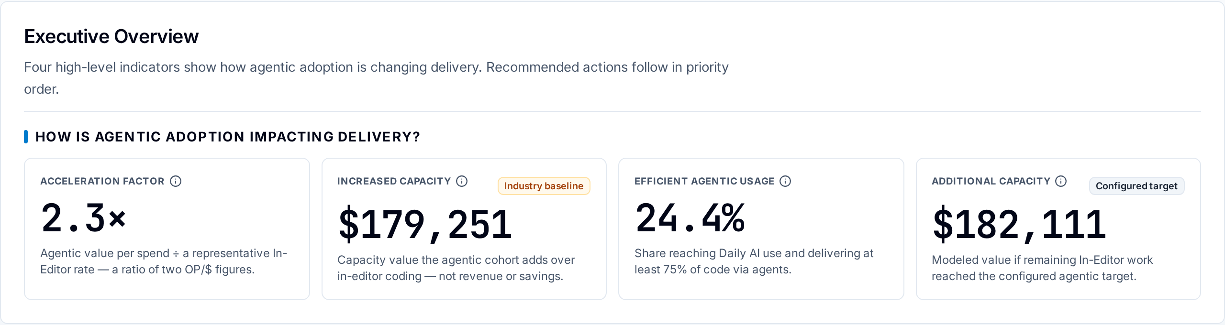Screen dimensions: 1225x325
Task: Select the $179,251 increased capacity figure
Action: tap(425, 224)
